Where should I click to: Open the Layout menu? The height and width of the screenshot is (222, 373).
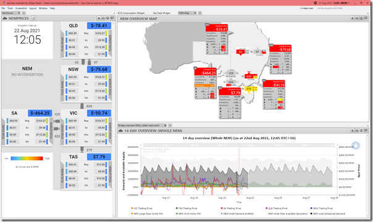[33, 8]
